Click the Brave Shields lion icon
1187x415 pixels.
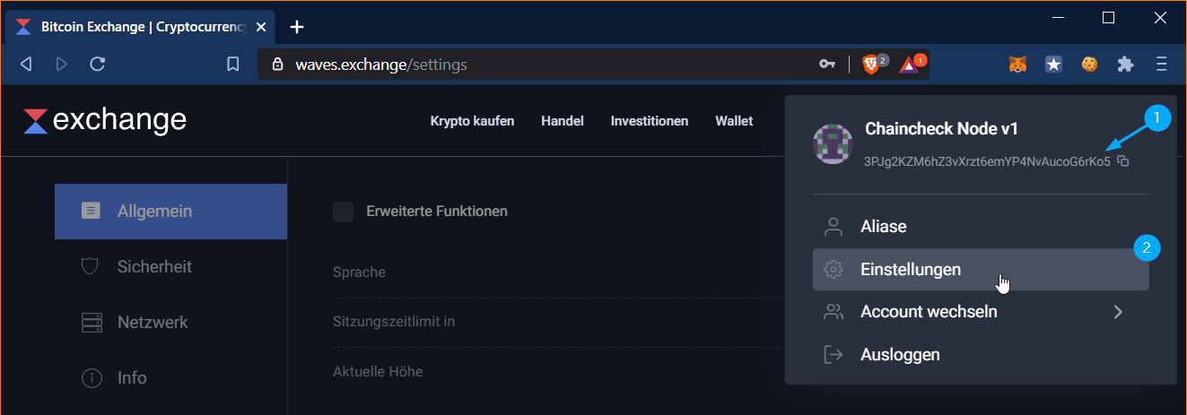871,65
